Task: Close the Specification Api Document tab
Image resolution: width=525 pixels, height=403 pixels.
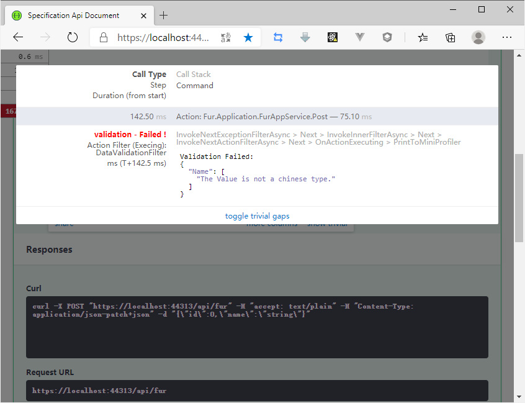Action: click(x=143, y=15)
